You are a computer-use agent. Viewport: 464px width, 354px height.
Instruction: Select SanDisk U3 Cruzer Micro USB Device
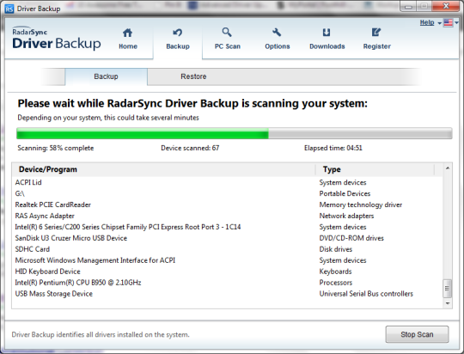coord(227,238)
